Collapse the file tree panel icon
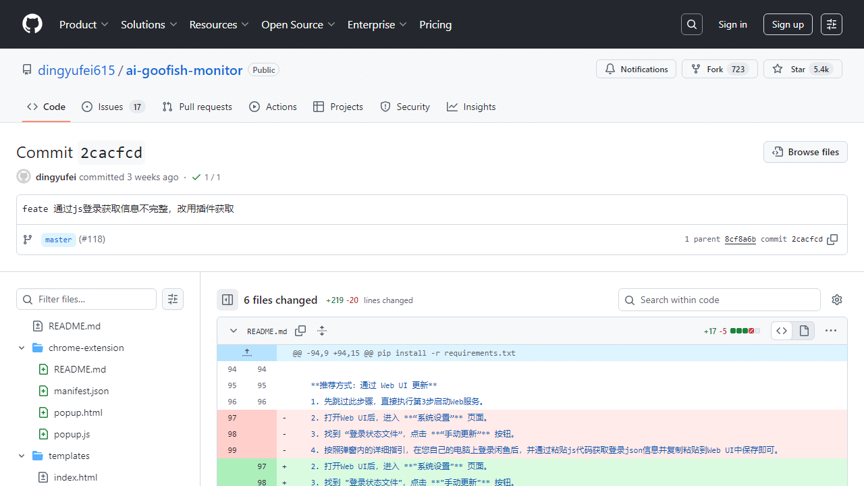 coord(227,300)
